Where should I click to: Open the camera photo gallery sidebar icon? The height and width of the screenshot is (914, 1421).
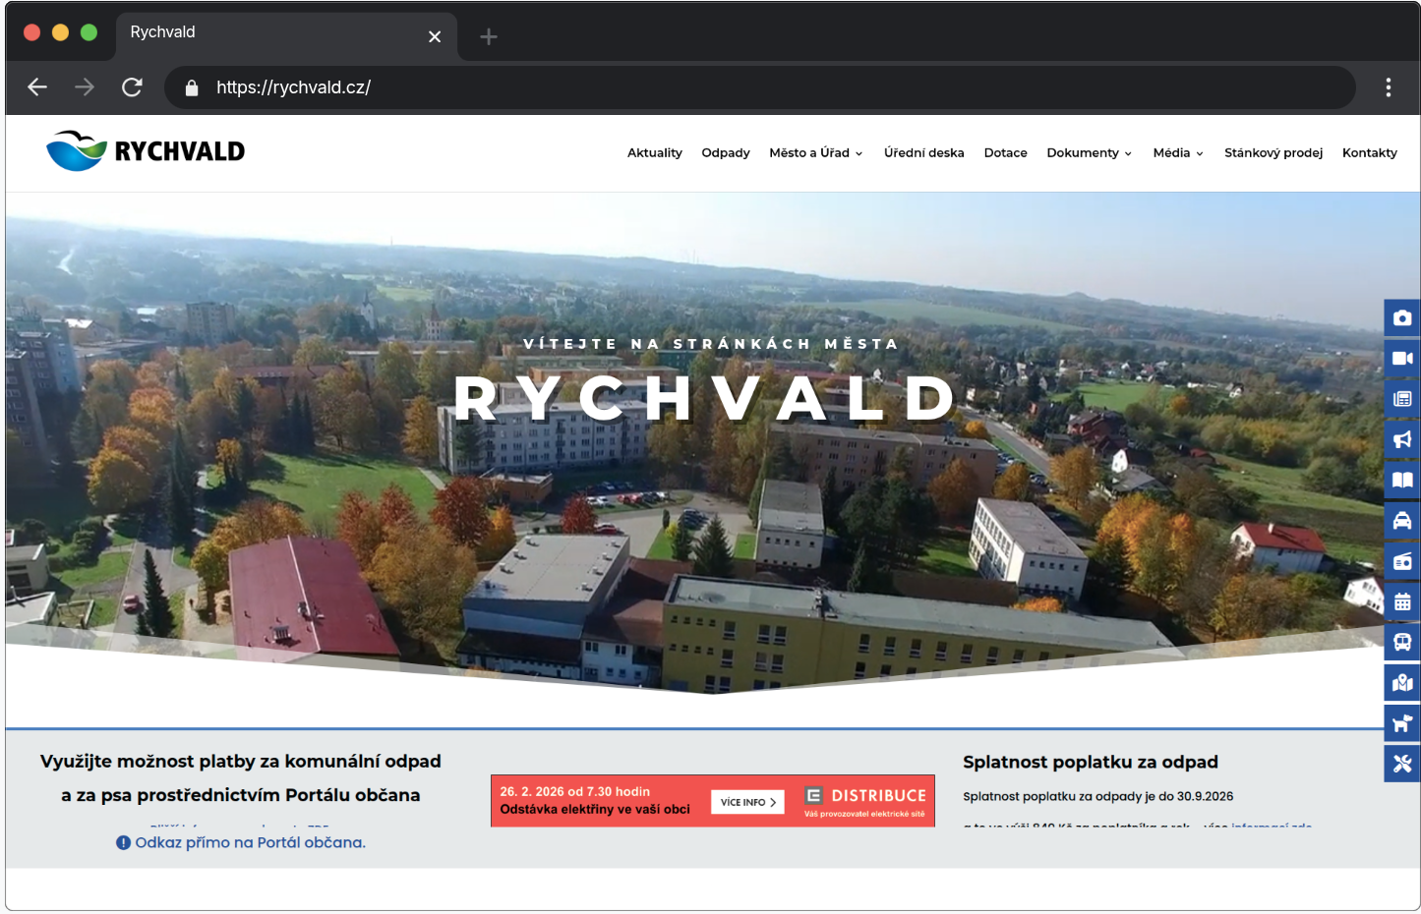pos(1401,317)
